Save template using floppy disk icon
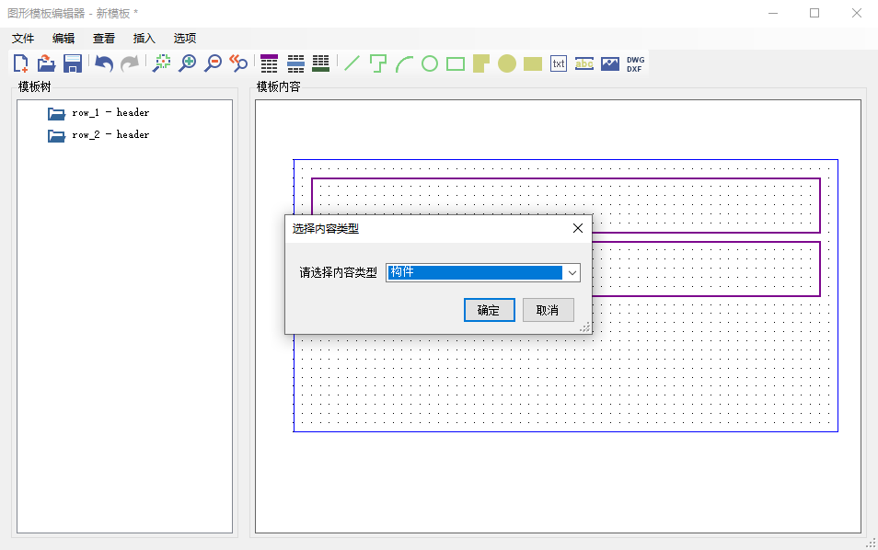Viewport: 878px width, 550px height. click(73, 63)
